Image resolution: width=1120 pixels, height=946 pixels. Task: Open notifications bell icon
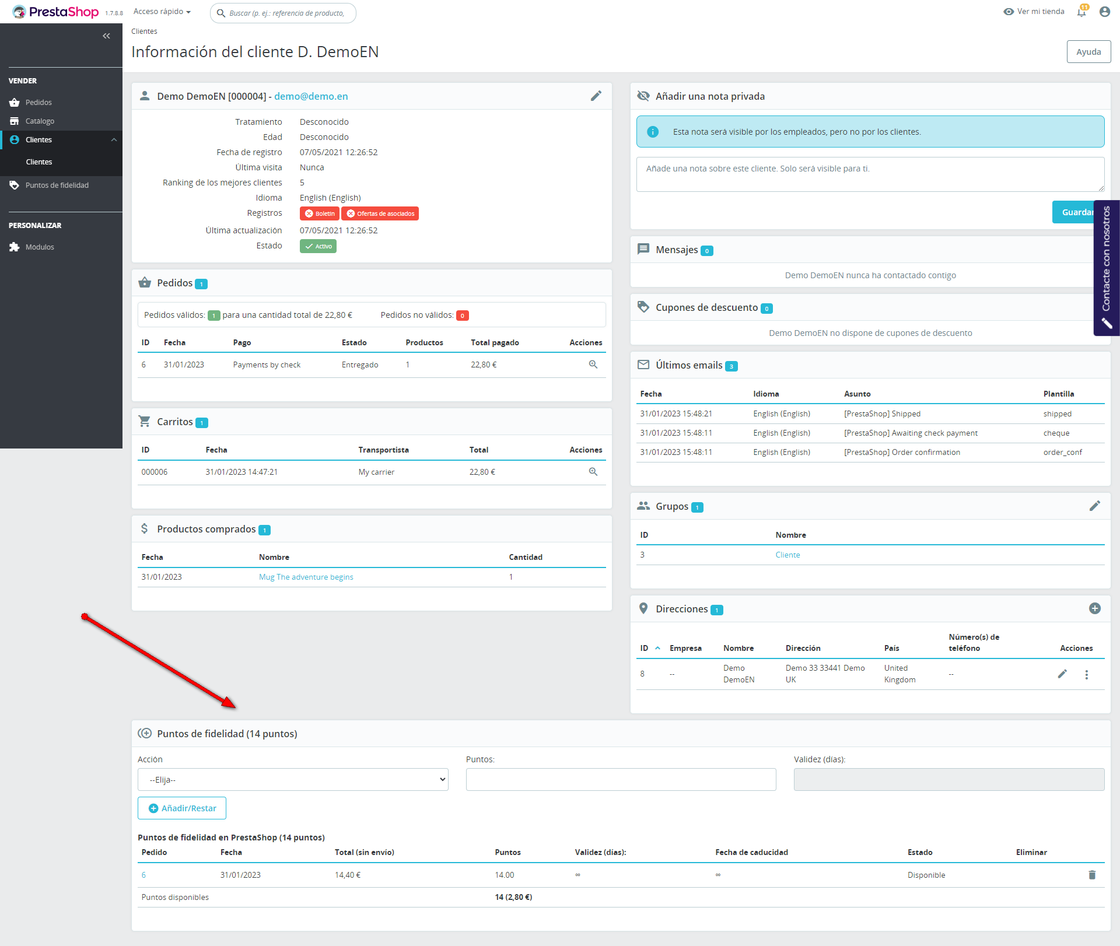coord(1081,12)
